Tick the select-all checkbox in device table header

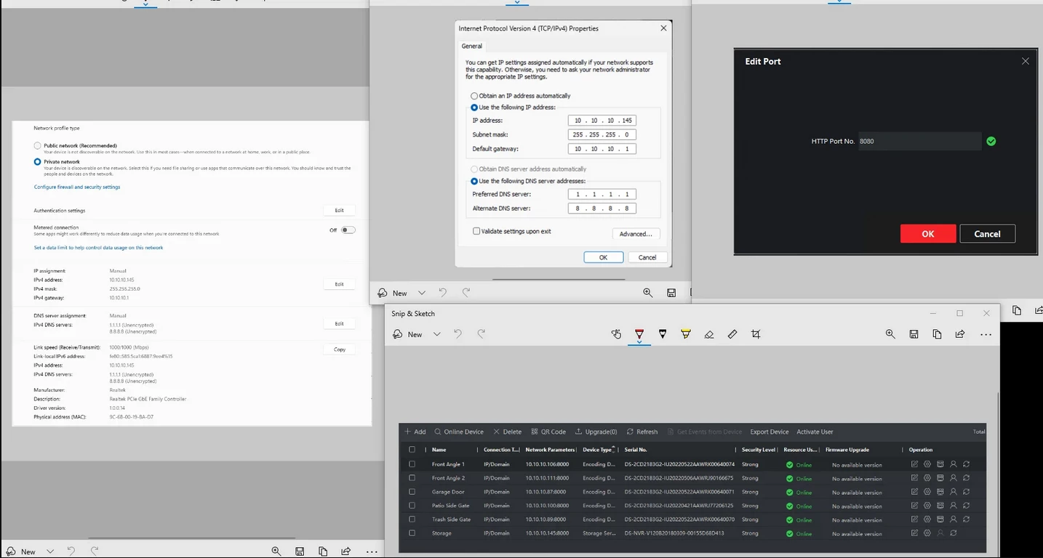[x=412, y=450]
